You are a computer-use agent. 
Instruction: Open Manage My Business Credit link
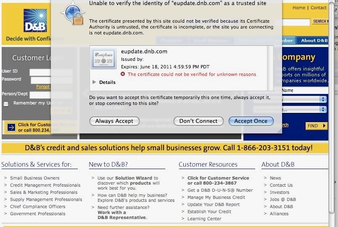(216, 197)
